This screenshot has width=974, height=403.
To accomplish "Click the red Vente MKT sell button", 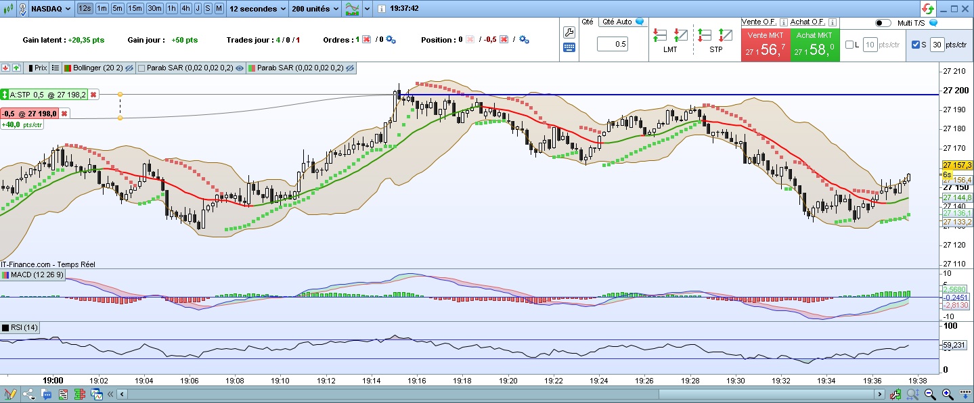I will 766,45.
